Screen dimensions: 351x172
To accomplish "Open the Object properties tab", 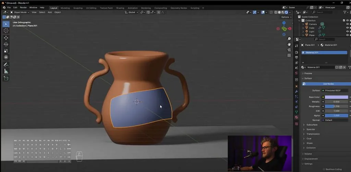I will (x=296, y=86).
